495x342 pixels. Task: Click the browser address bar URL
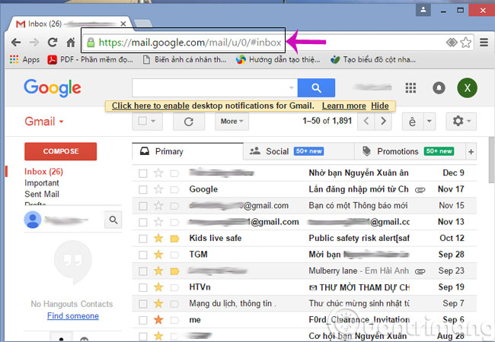(x=190, y=43)
